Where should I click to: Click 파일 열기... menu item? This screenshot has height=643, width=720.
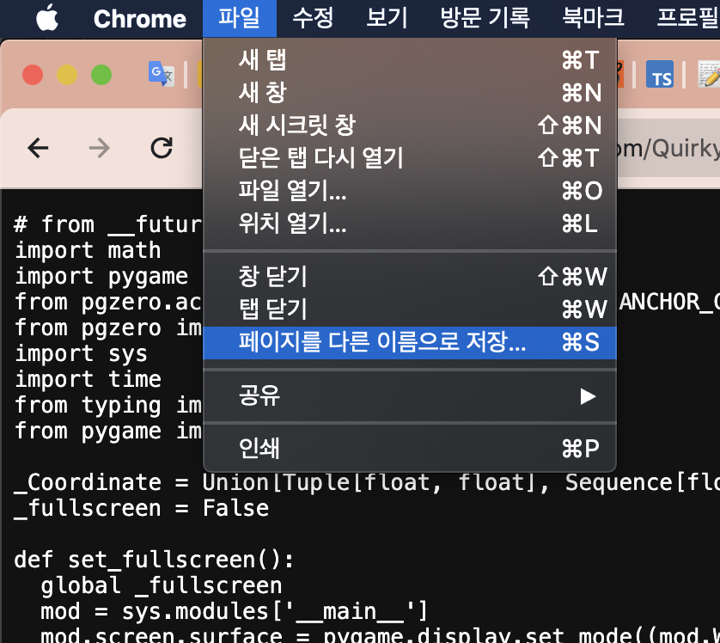coord(292,191)
